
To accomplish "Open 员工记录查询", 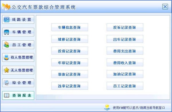I will [x=125, y=86].
